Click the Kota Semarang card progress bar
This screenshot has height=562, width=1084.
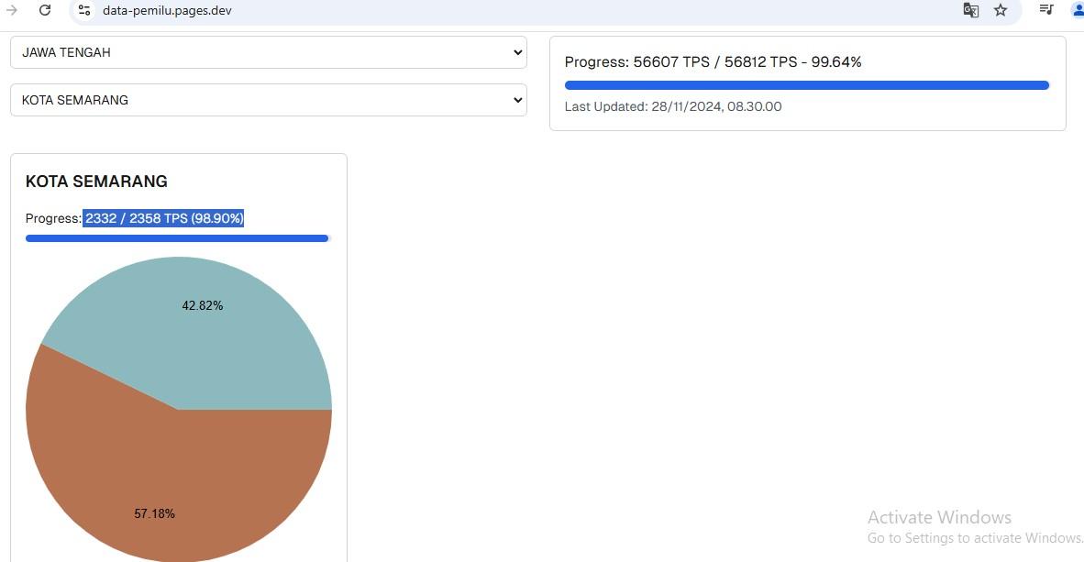pos(177,238)
